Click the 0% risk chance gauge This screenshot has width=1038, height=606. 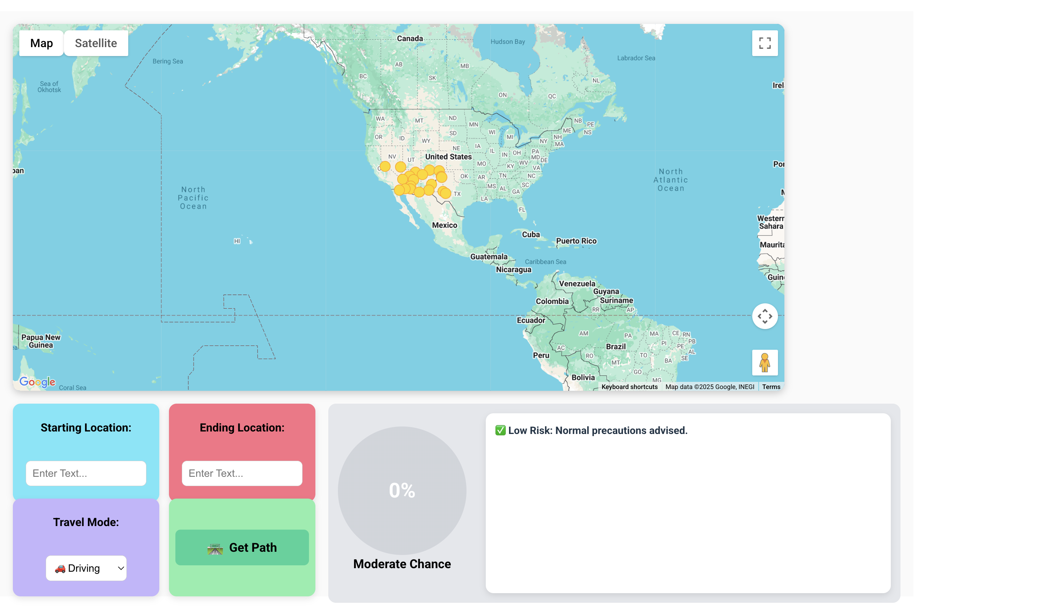tap(401, 490)
